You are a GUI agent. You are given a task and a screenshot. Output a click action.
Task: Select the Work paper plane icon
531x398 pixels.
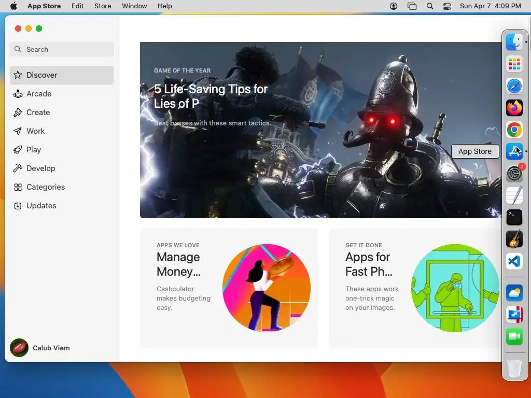pos(18,131)
